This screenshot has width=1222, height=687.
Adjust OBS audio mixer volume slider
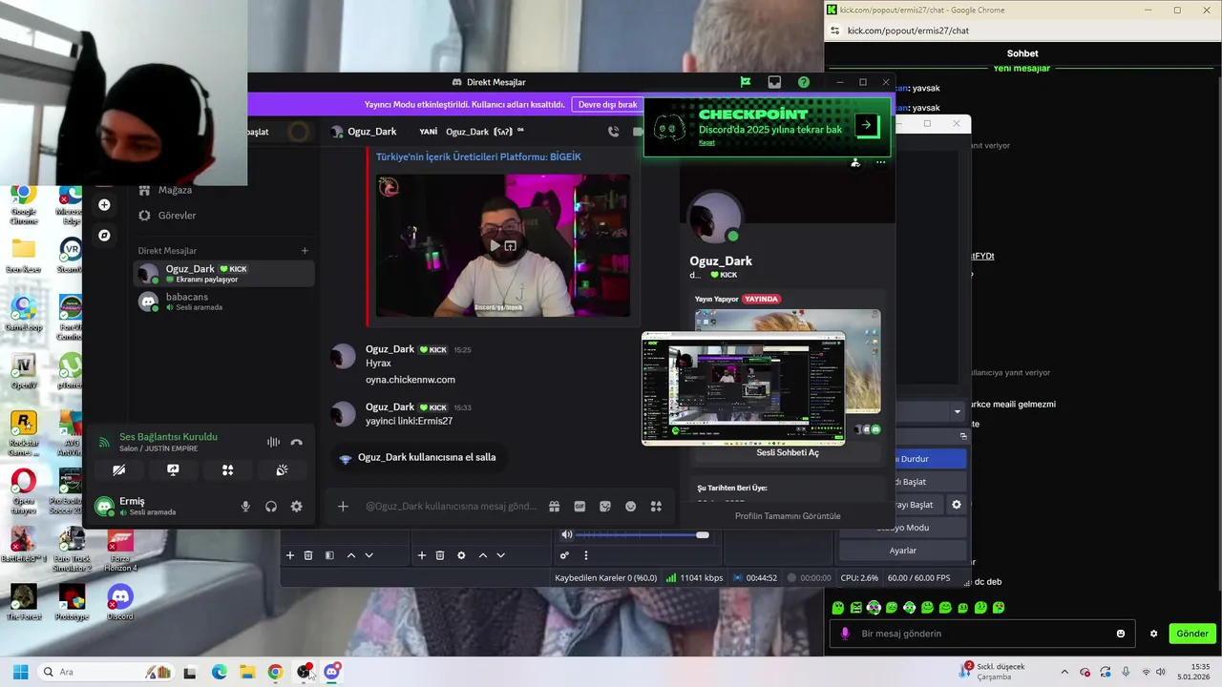tap(643, 535)
